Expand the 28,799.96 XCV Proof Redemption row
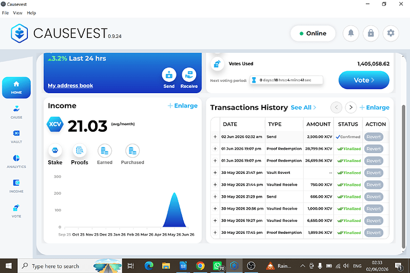 pos(215,148)
